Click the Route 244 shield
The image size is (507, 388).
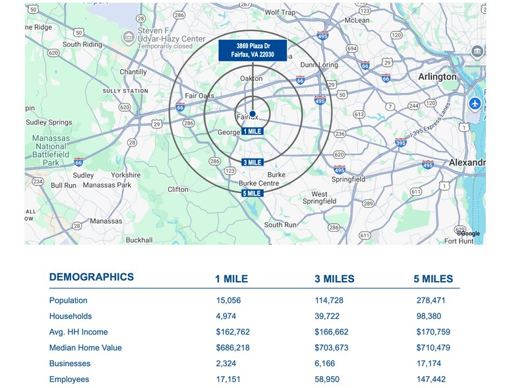412,106
